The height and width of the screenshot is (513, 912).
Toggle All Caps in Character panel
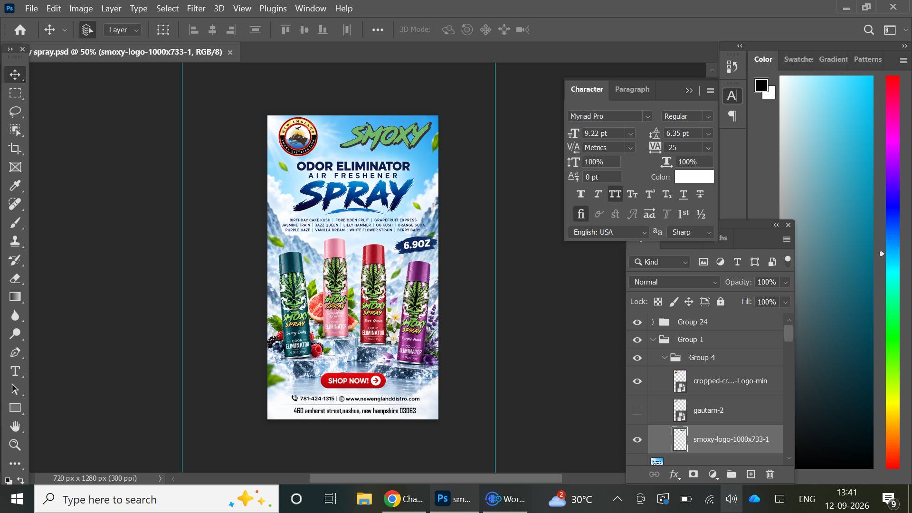pyautogui.click(x=615, y=194)
